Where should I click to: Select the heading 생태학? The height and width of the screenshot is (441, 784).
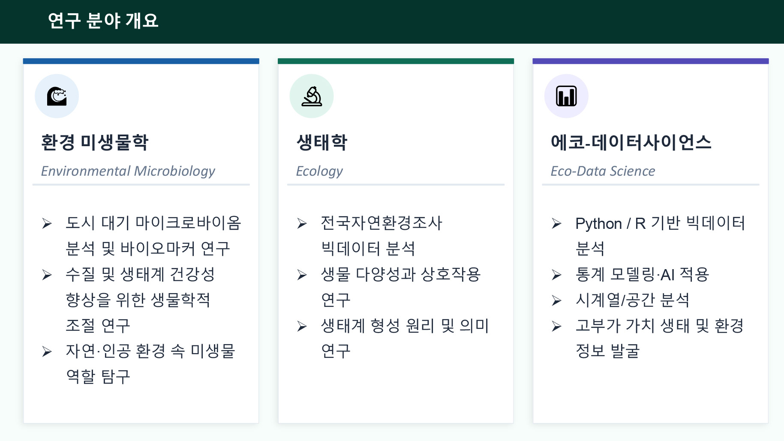(321, 142)
